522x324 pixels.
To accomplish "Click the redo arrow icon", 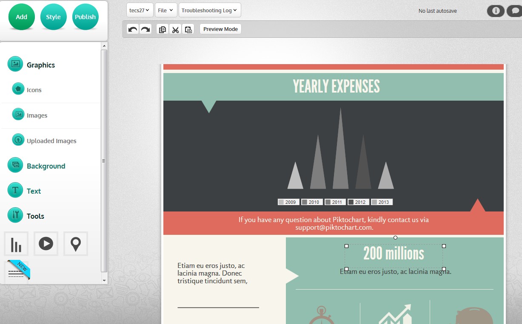I will point(145,29).
